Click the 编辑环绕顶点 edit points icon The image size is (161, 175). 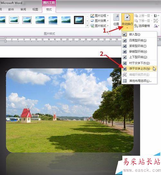tap(125, 75)
